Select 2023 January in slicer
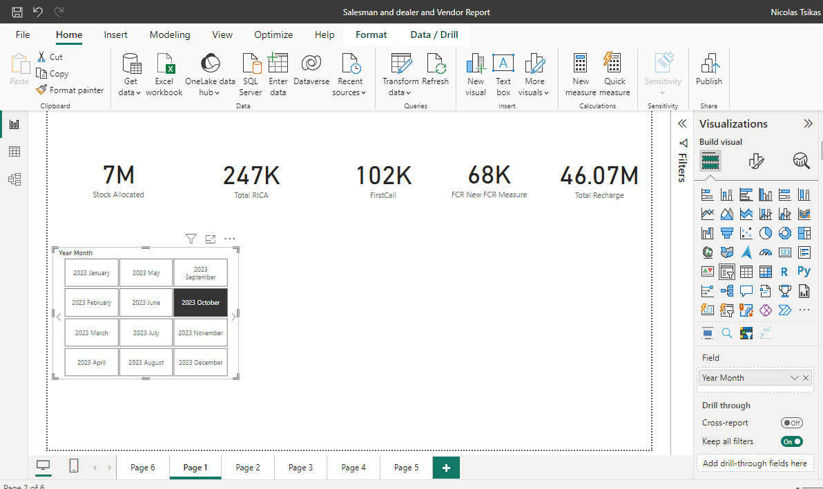 [91, 272]
